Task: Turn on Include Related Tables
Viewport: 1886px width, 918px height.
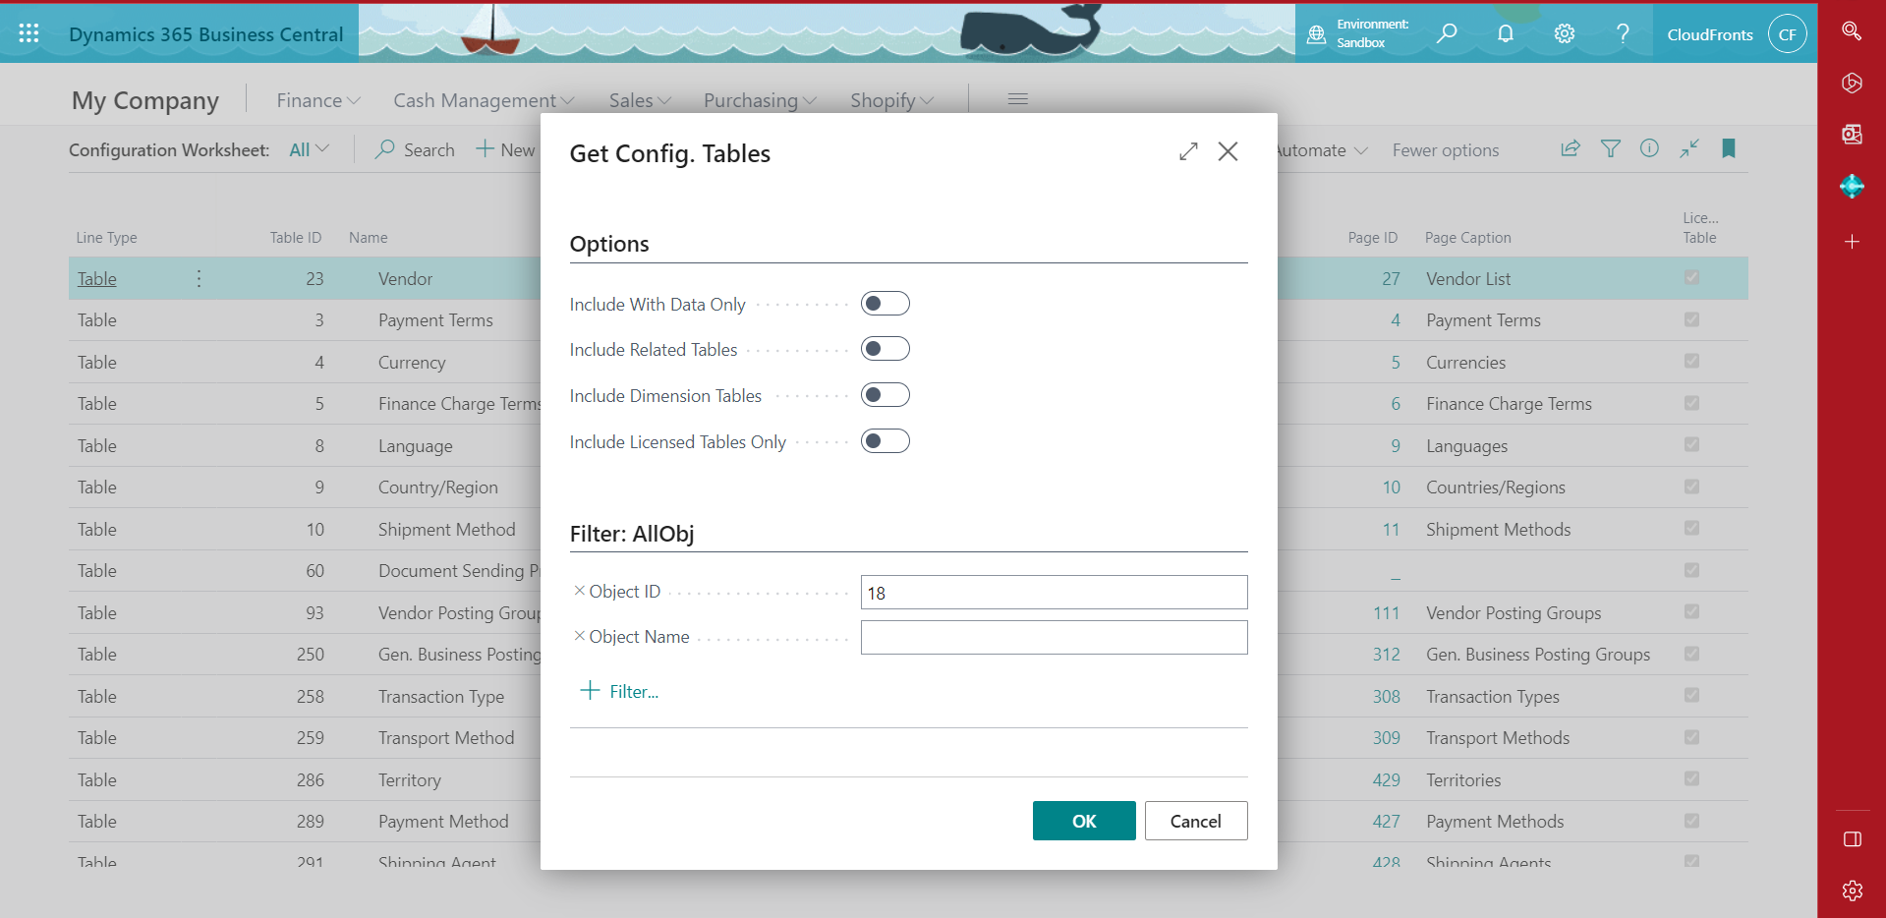Action: pos(885,349)
